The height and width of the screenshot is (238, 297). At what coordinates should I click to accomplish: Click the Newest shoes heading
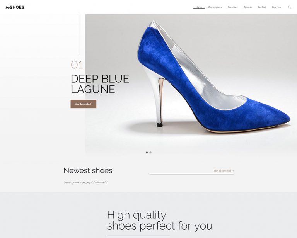(88, 170)
